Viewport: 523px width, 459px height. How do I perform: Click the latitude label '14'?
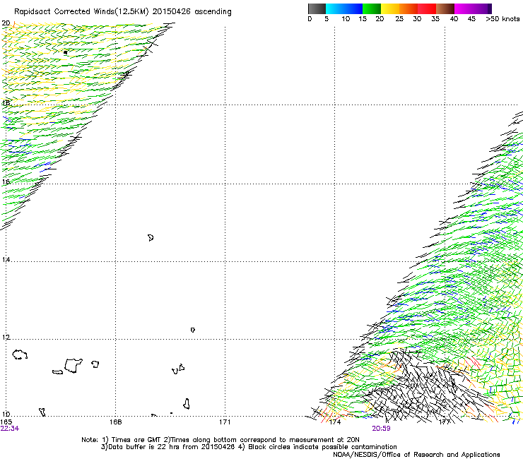click(x=6, y=259)
